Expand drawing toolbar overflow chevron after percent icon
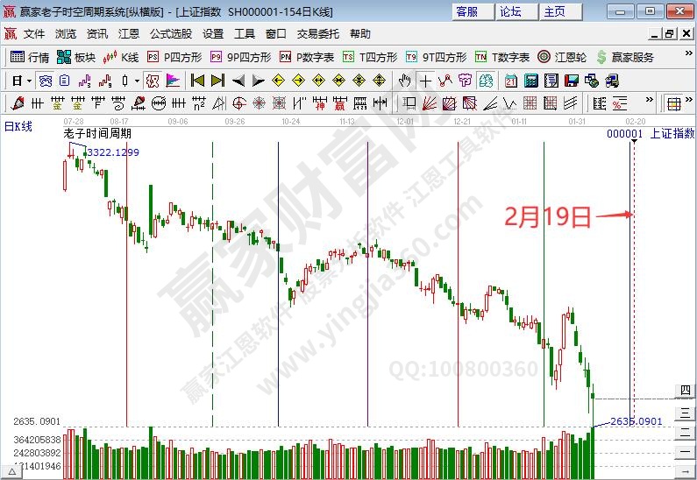Image resolution: width=697 pixels, height=480 pixels. coord(650,100)
